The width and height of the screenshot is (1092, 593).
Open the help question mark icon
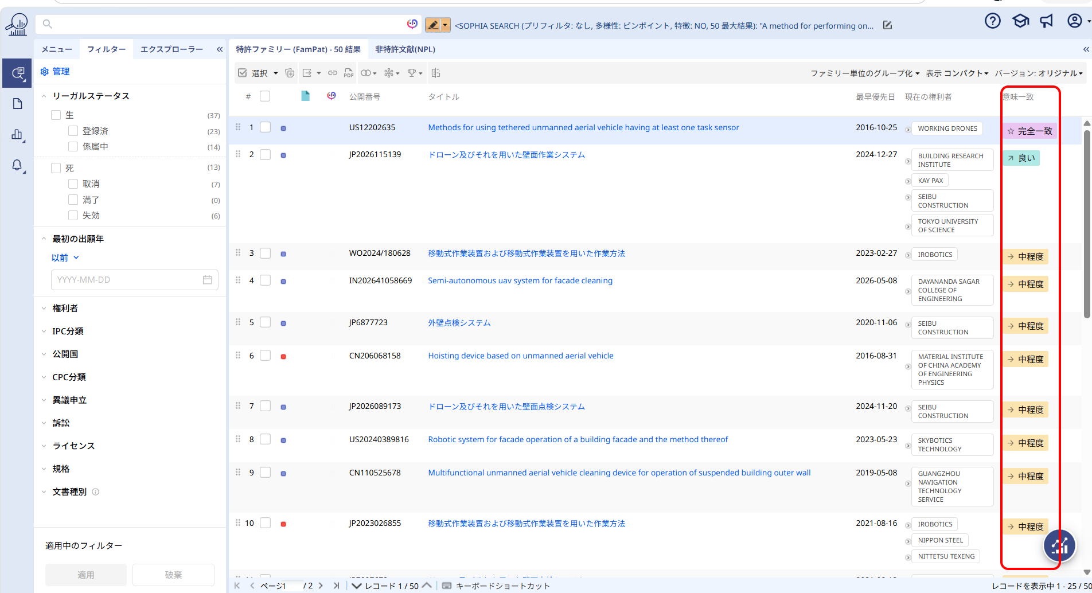[x=992, y=21]
